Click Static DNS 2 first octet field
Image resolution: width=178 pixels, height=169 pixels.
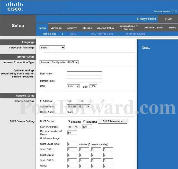pos(72,155)
